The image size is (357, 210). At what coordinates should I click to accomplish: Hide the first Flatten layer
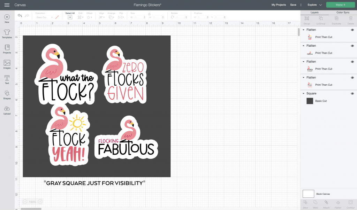(352, 30)
